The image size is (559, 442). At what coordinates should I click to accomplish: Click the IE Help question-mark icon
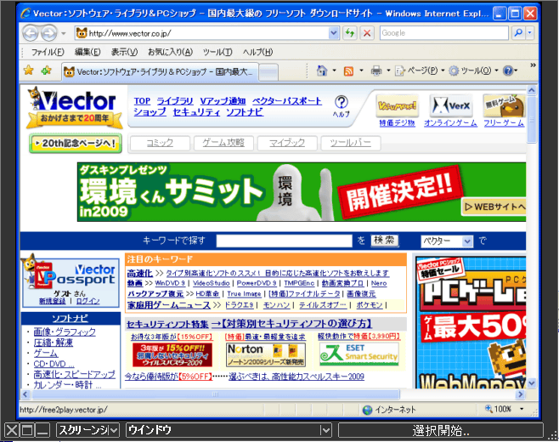pyautogui.click(x=507, y=71)
